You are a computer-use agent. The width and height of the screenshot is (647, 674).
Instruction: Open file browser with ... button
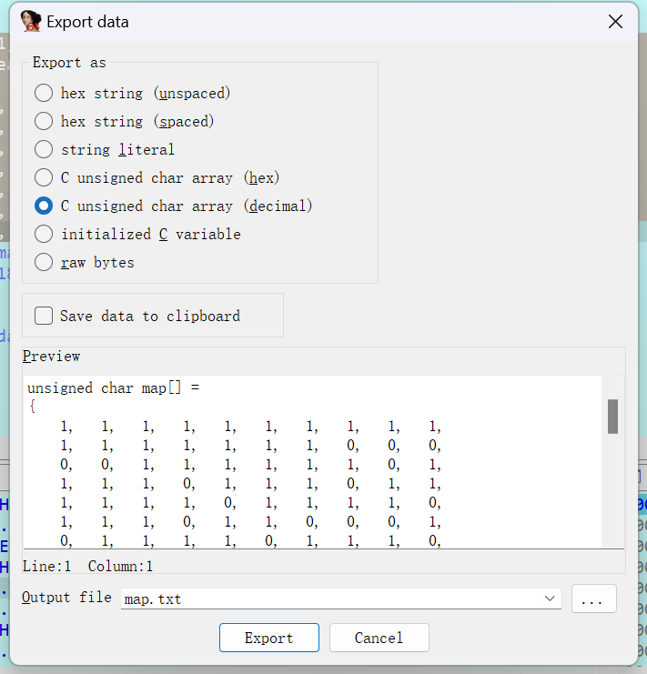(593, 599)
